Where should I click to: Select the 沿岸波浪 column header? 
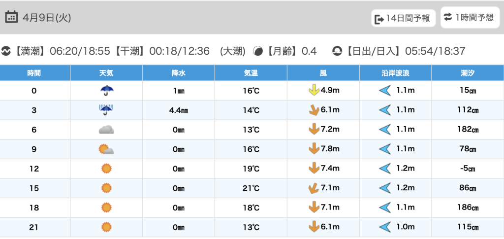395,73
